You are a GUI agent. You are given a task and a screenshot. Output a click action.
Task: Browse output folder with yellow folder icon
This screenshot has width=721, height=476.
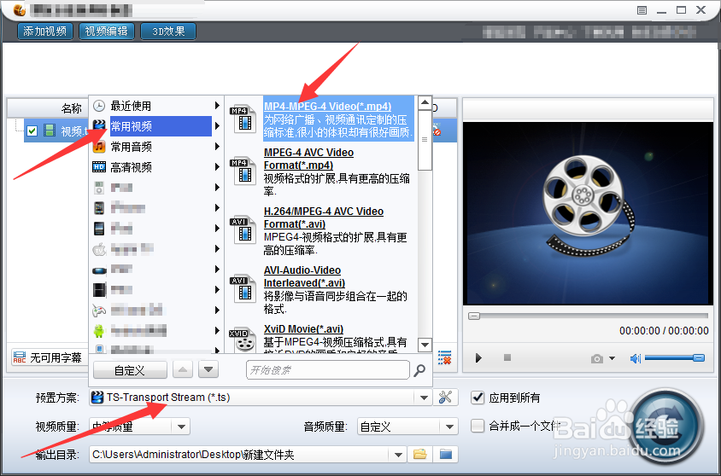pos(419,455)
